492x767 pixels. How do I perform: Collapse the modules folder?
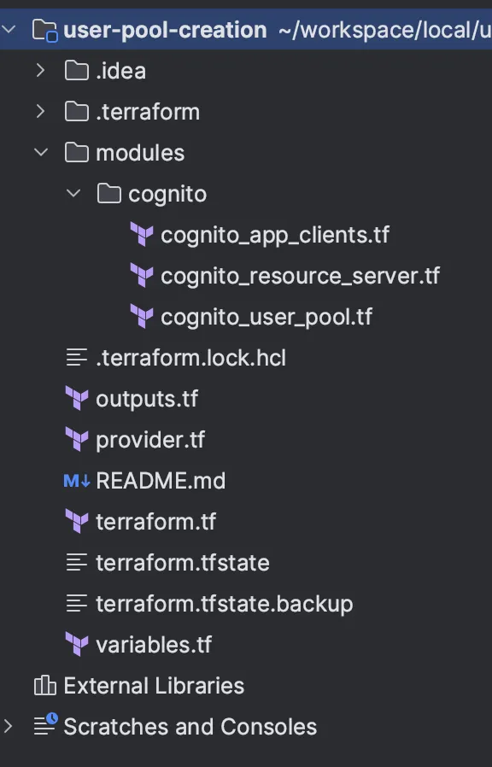click(40, 152)
